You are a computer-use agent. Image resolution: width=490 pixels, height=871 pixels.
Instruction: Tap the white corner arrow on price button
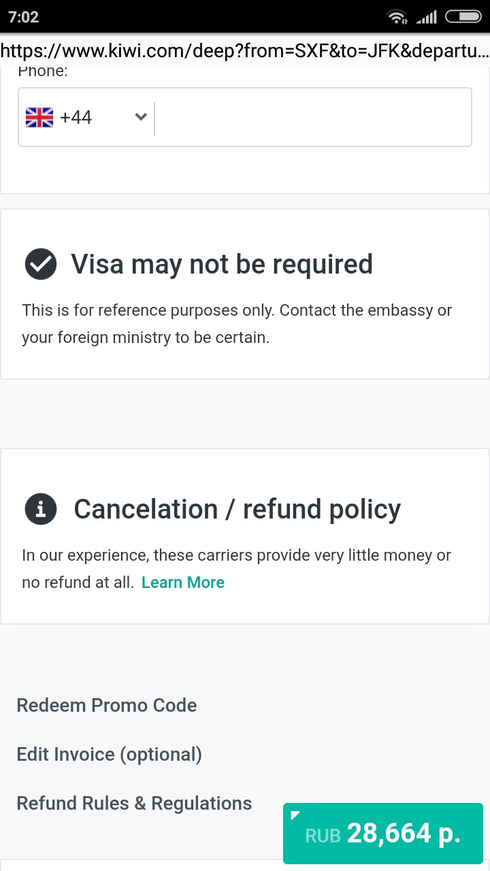[x=295, y=815]
